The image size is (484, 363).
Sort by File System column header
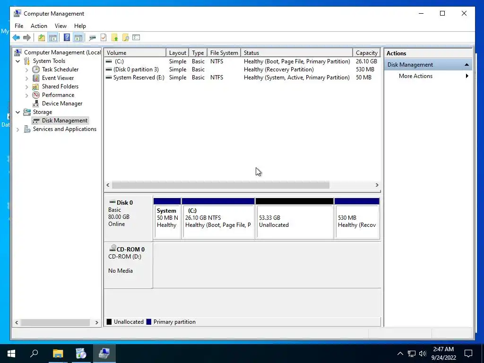[x=224, y=53]
